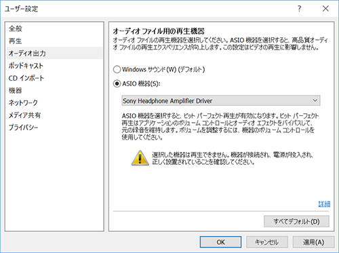Select the Windows サウンド radio button

tap(117, 69)
